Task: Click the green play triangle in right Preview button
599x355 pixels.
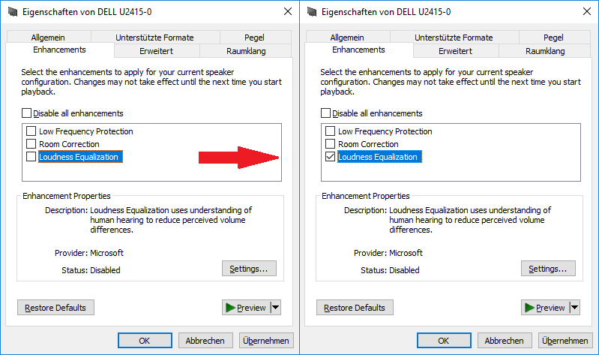Action: point(529,308)
